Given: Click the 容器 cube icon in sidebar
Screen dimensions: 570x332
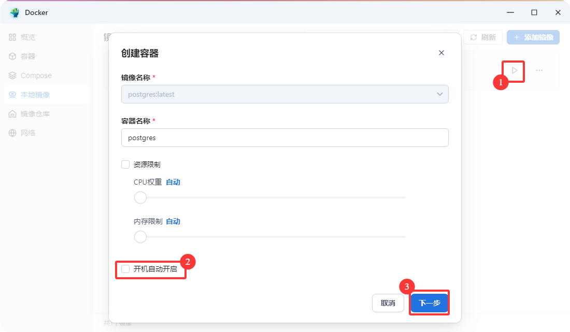Looking at the screenshot, I should 12,56.
